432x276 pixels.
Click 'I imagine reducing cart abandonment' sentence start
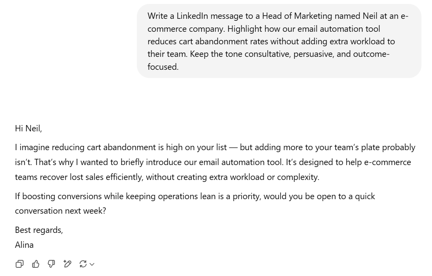(x=85, y=147)
